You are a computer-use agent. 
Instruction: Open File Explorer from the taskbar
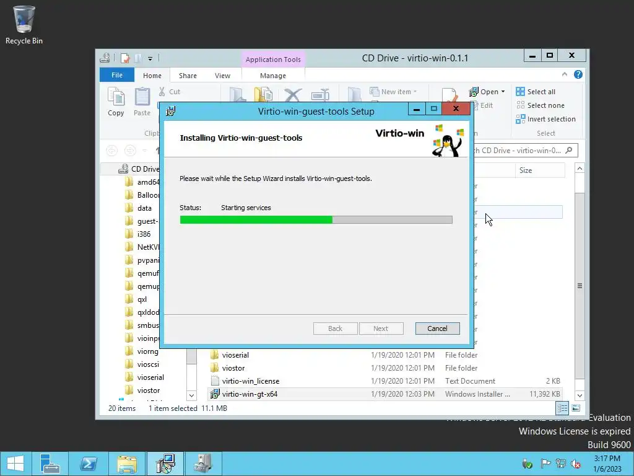127,464
